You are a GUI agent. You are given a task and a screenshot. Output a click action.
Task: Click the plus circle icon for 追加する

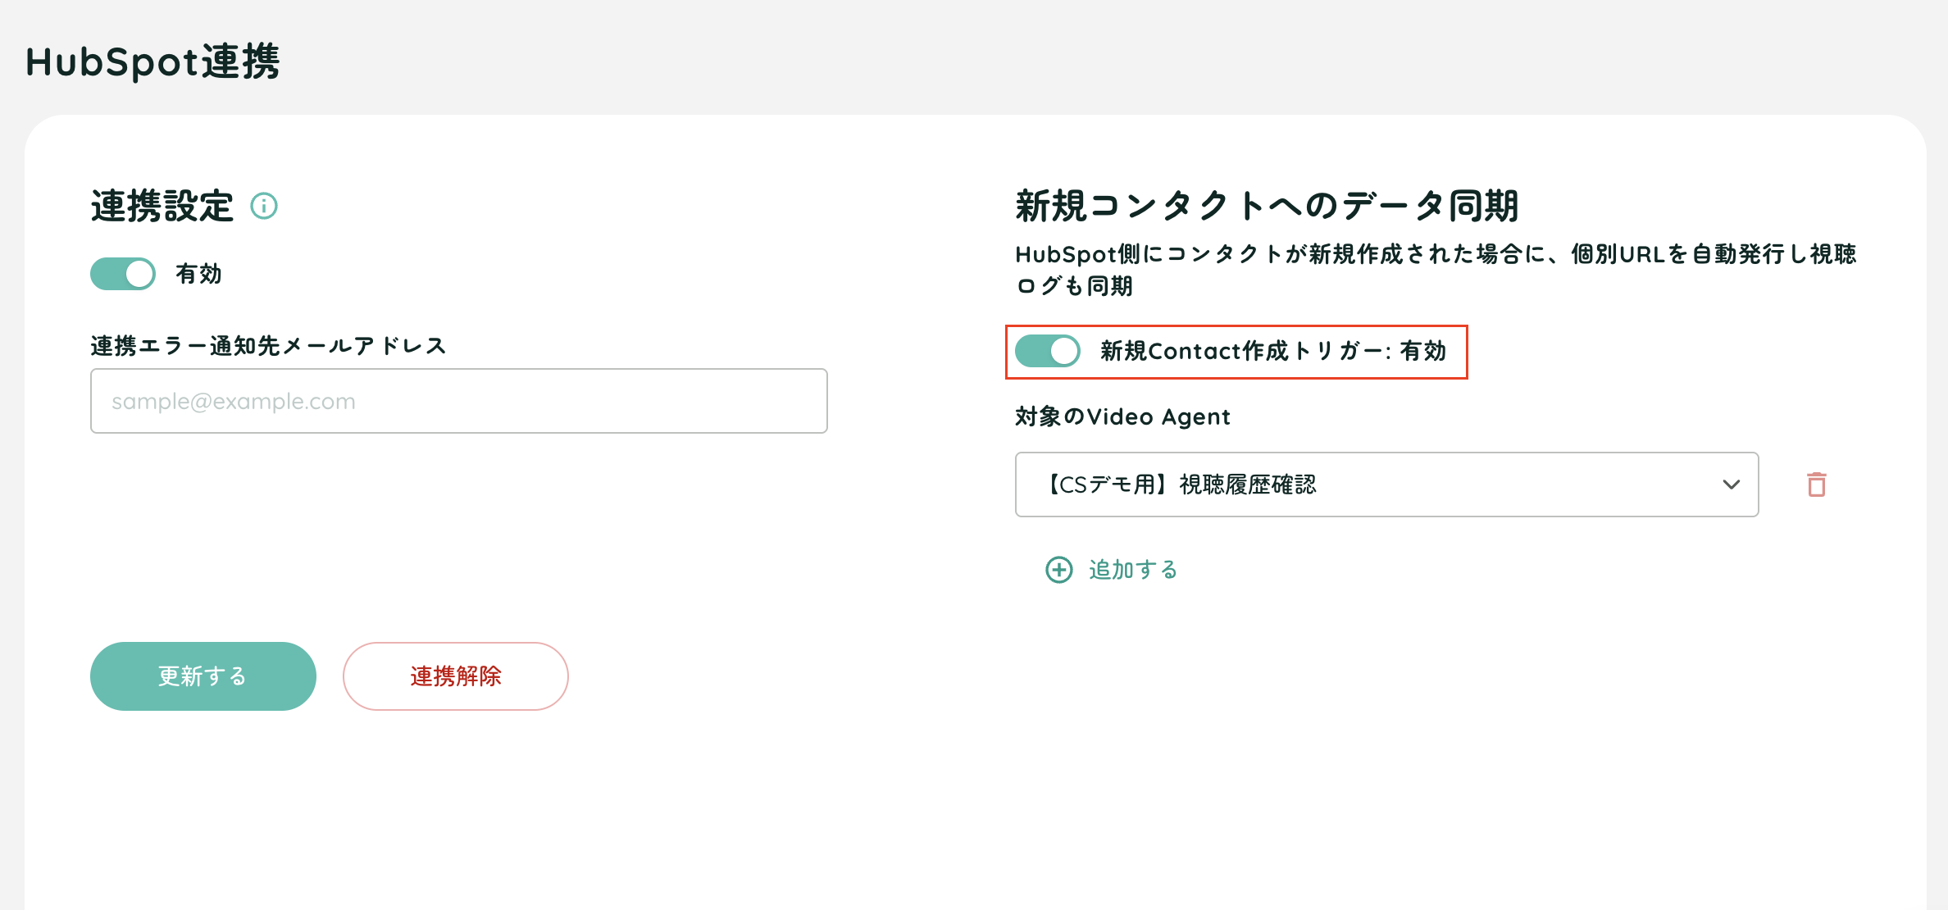1059,570
